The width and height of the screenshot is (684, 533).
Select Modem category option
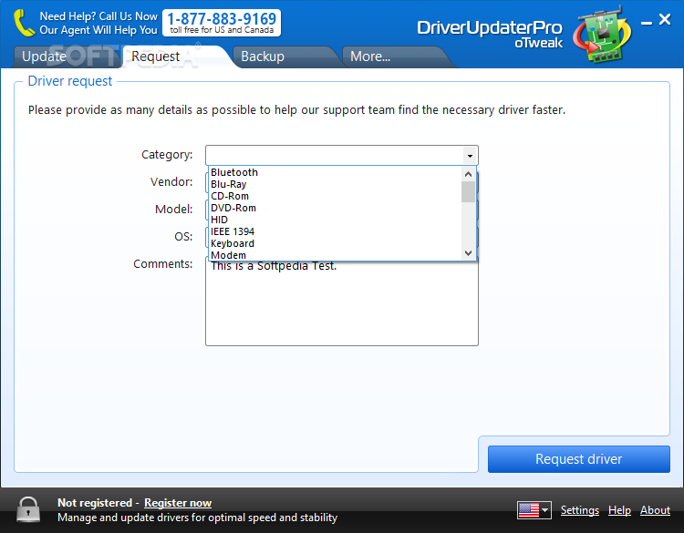(336, 255)
